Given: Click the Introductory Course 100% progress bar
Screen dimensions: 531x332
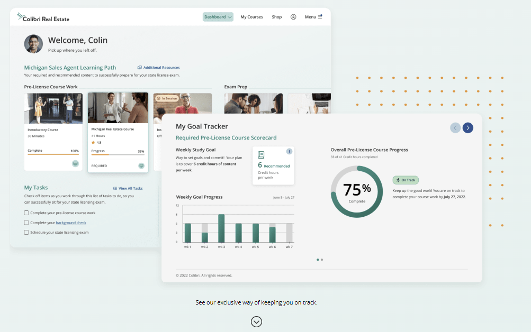Looking at the screenshot, I should pos(53,154).
